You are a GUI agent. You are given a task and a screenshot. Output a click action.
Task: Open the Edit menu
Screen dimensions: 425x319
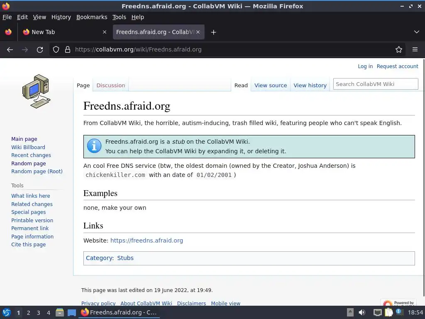[x=22, y=17]
